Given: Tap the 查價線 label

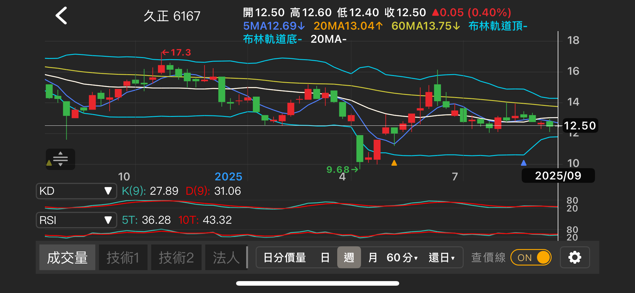Looking at the screenshot, I should 488,258.
